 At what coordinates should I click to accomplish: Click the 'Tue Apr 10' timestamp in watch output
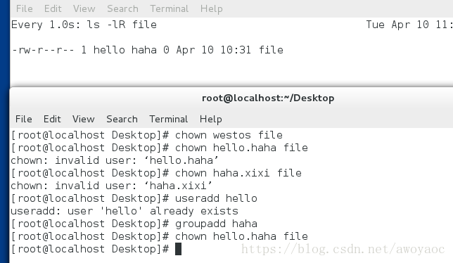(409, 25)
